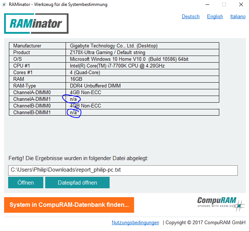This screenshot has height=232, width=250.
Task: Select the RAM label cell
Action: 37,79
